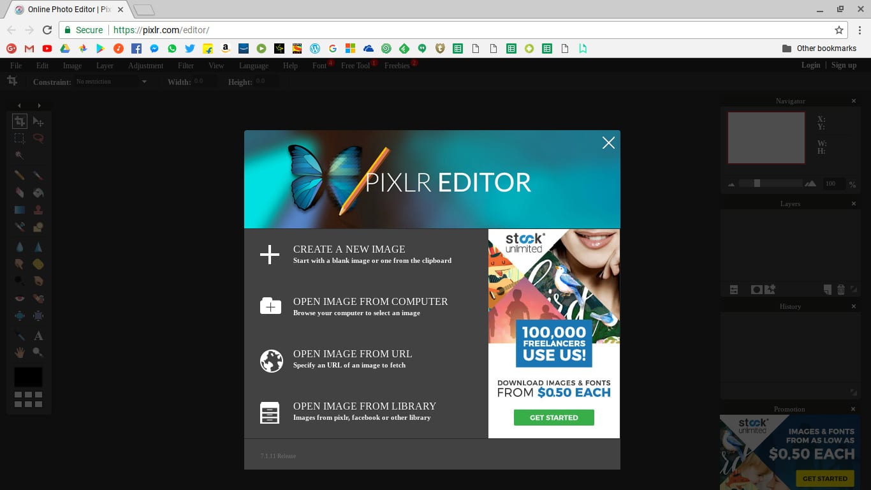Open the Language menu

(254, 66)
